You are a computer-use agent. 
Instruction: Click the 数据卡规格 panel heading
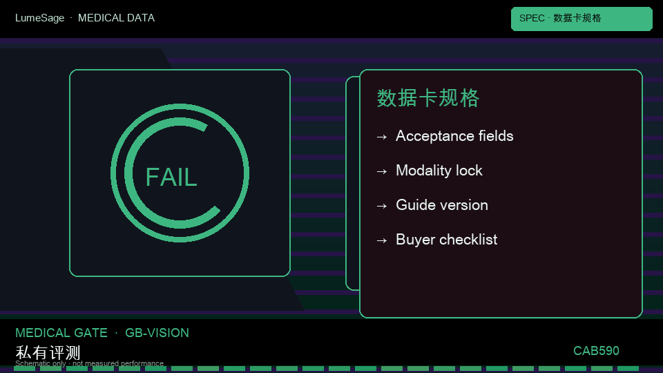[x=428, y=98]
